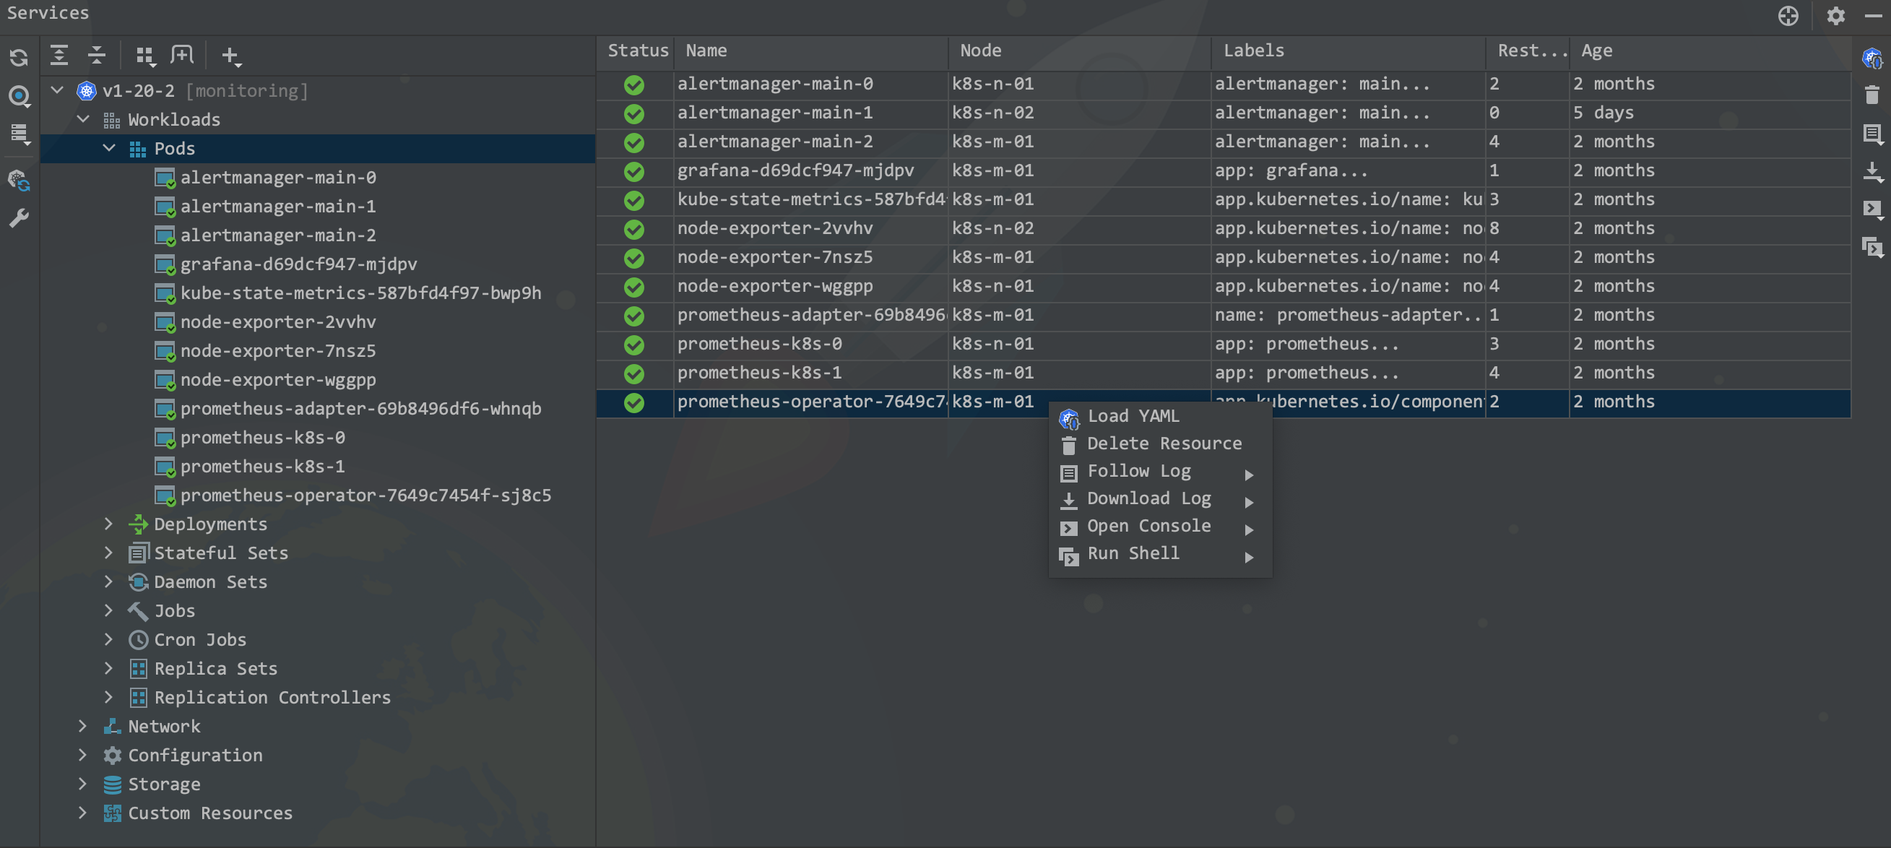
Task: Click the wrench icon in the left sidebar
Action: coord(19,218)
